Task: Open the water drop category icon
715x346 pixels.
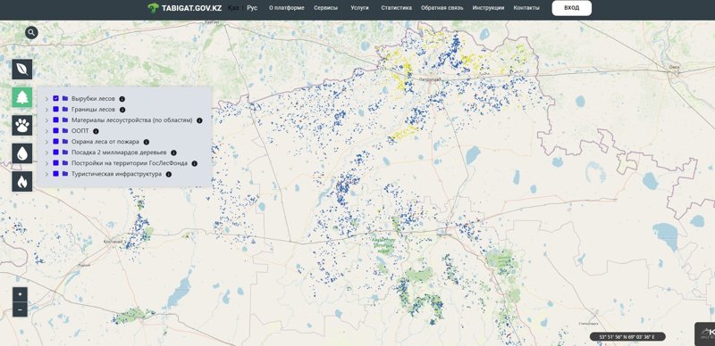Action: 21,153
